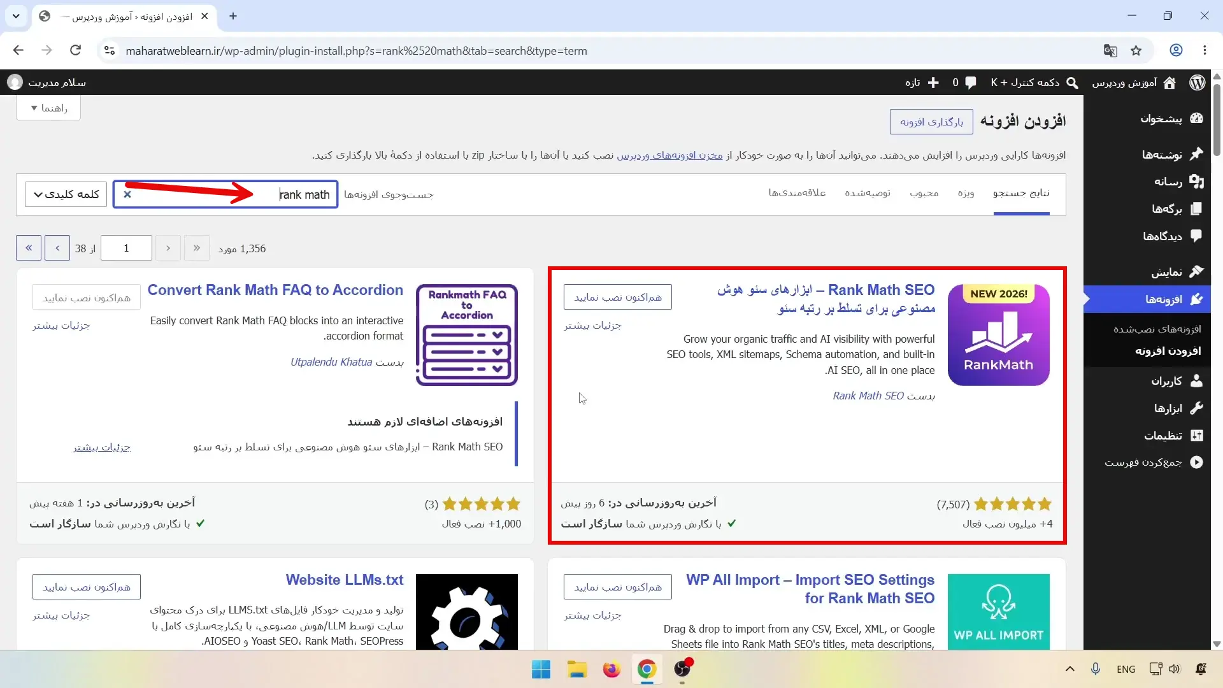
Task: Open the WordPress logo menu
Action: (1198, 83)
